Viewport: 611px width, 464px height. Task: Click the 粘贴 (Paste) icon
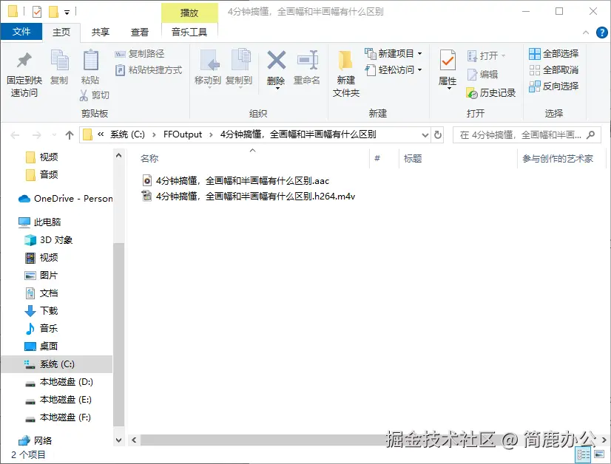[x=91, y=69]
